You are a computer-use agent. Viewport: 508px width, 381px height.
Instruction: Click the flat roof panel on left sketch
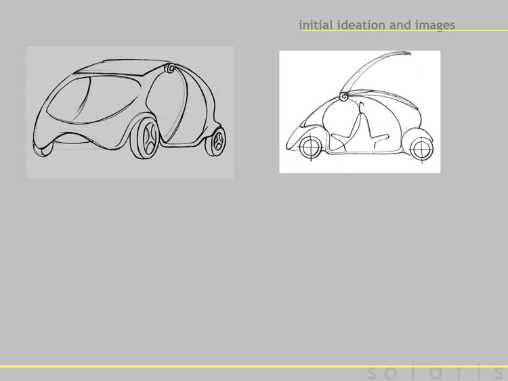121,67
